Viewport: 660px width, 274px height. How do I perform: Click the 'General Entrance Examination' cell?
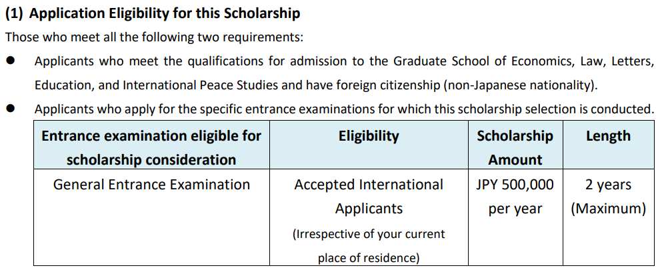151,217
